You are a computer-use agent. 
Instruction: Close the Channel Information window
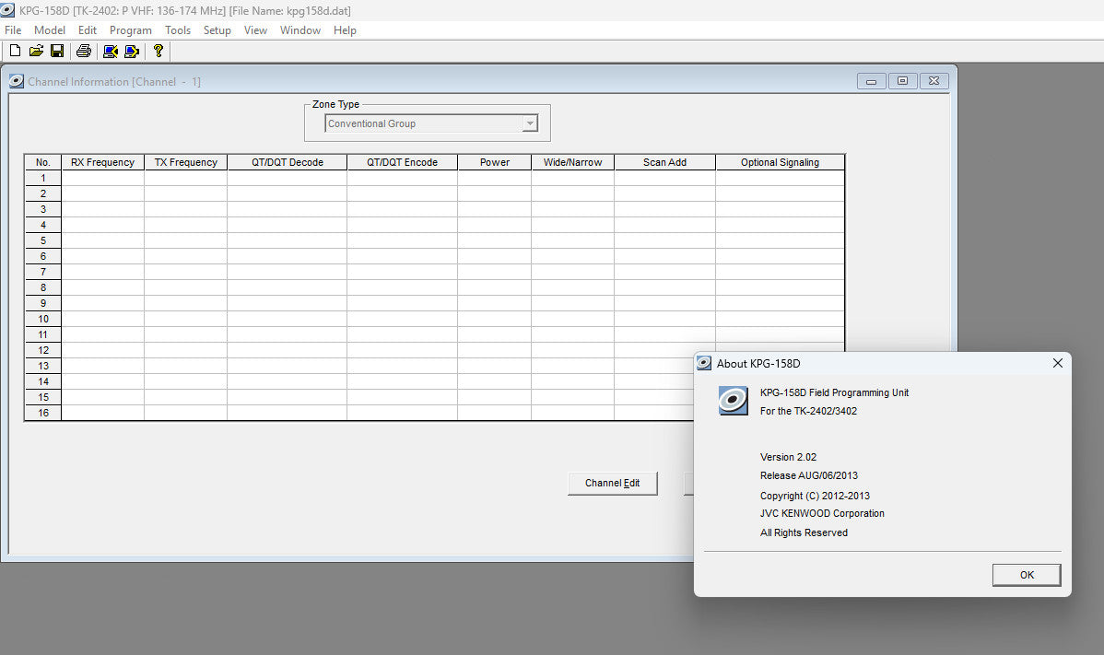point(934,82)
